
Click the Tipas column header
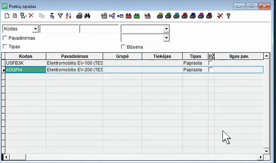coord(196,56)
